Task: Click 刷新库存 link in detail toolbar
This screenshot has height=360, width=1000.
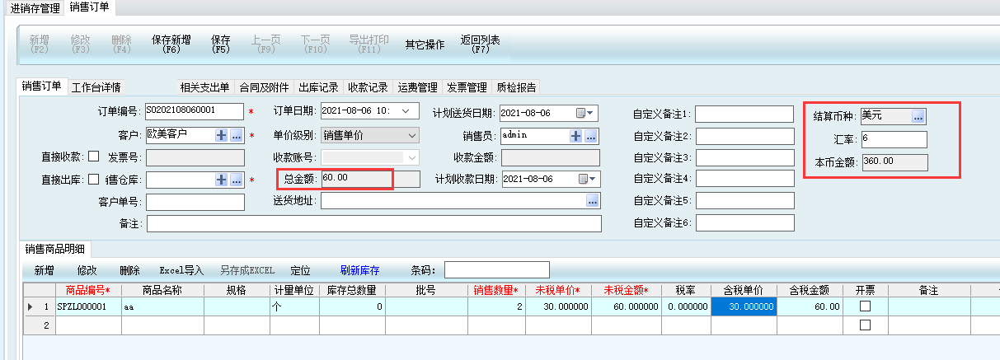Action: coord(359,270)
